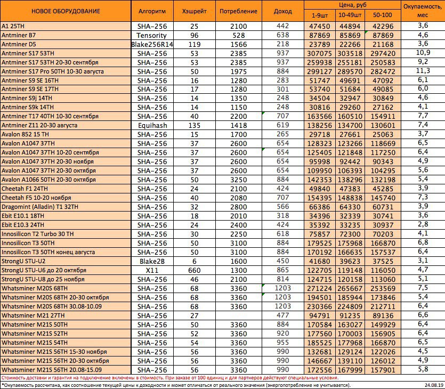Click 'Whatsminer M21S 56TH 20.08-15.09' cell
The width and height of the screenshot is (445, 389).
pos(66,370)
